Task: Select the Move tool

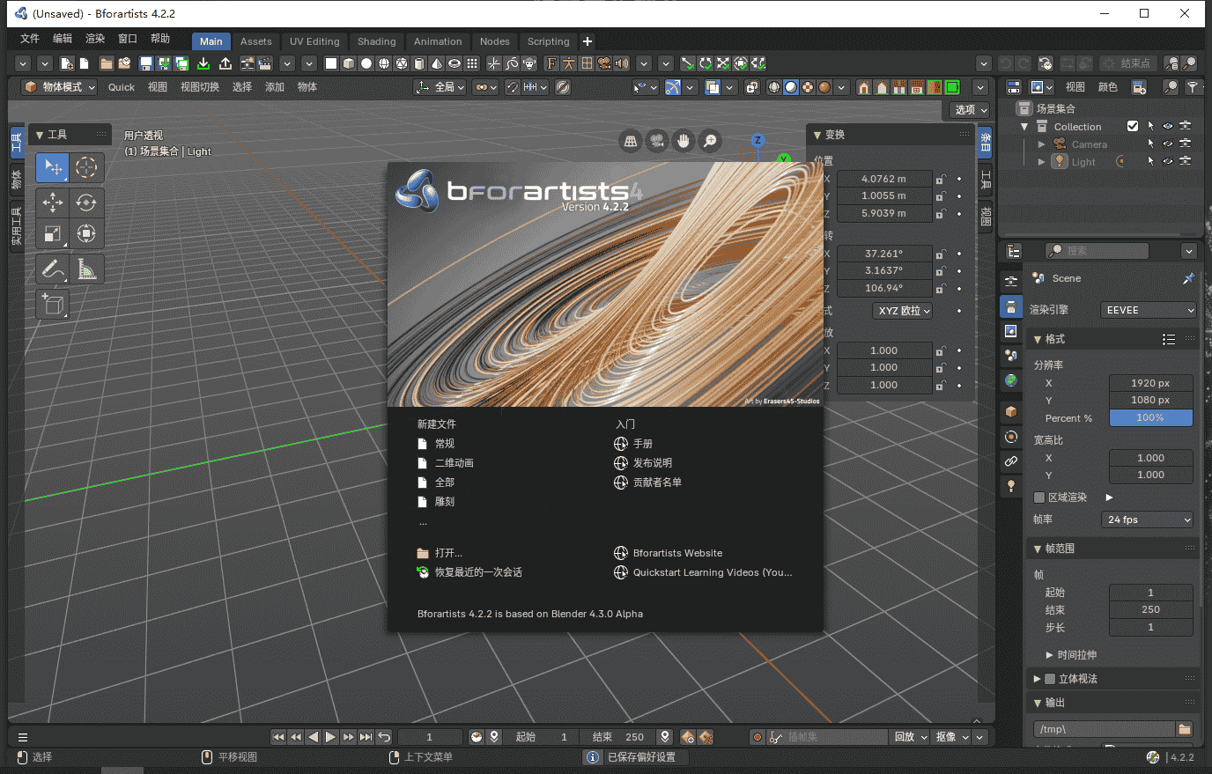Action: point(53,203)
